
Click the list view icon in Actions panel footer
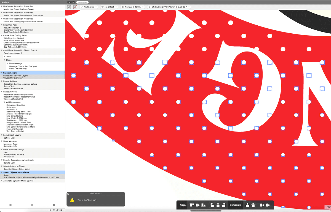54,210
